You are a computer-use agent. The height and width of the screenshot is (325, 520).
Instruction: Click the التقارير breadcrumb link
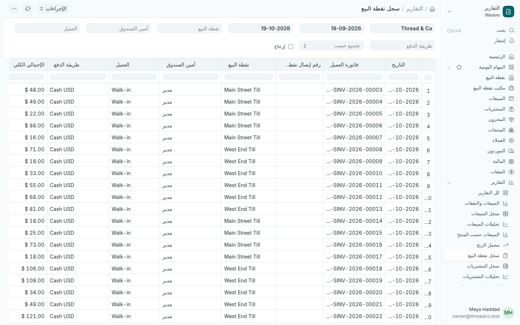click(415, 9)
